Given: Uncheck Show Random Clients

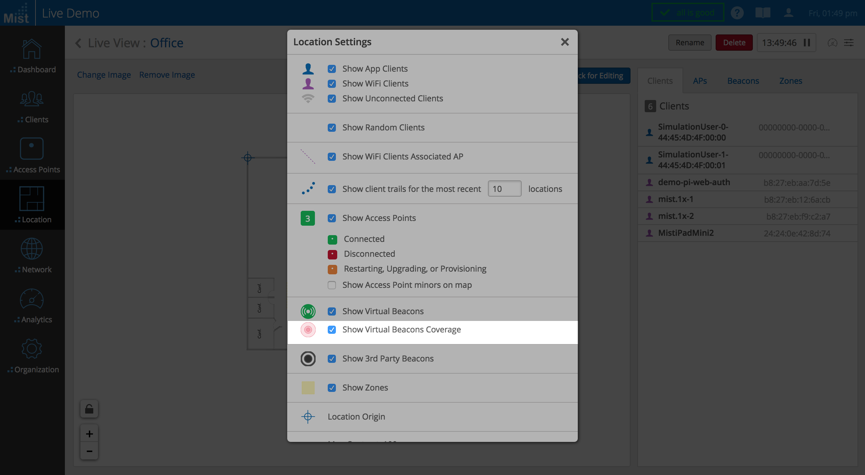Looking at the screenshot, I should click(331, 128).
